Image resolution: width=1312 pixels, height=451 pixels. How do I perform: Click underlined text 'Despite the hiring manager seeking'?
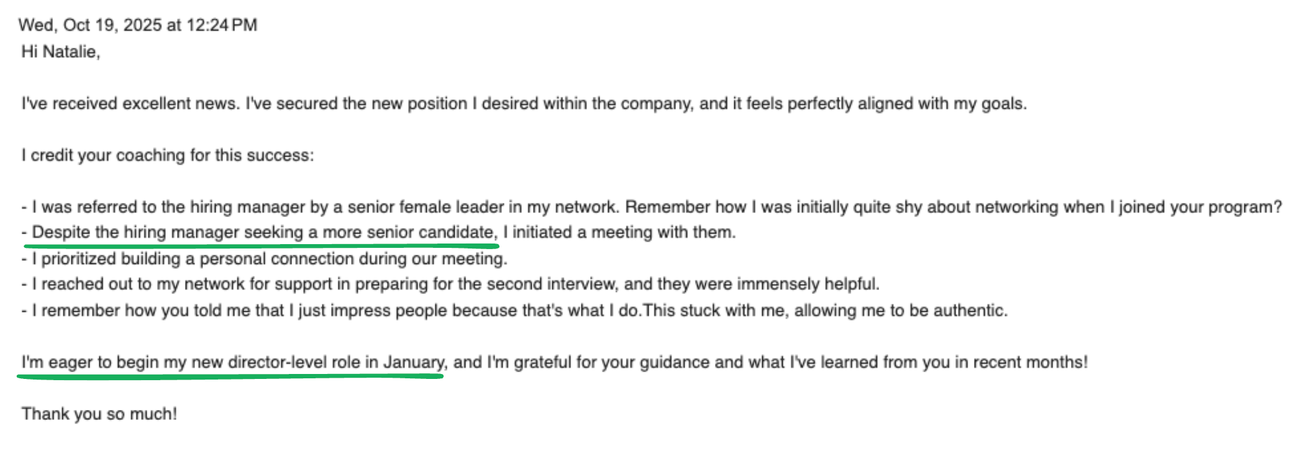coord(168,232)
